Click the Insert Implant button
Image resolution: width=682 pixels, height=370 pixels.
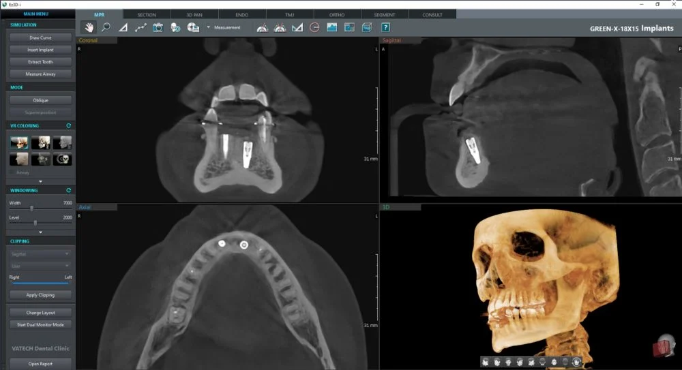pyautogui.click(x=41, y=50)
